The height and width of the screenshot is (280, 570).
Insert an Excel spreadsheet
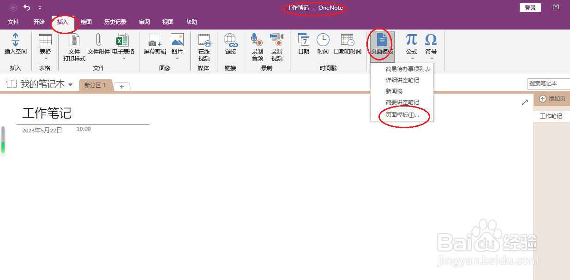pos(123,40)
